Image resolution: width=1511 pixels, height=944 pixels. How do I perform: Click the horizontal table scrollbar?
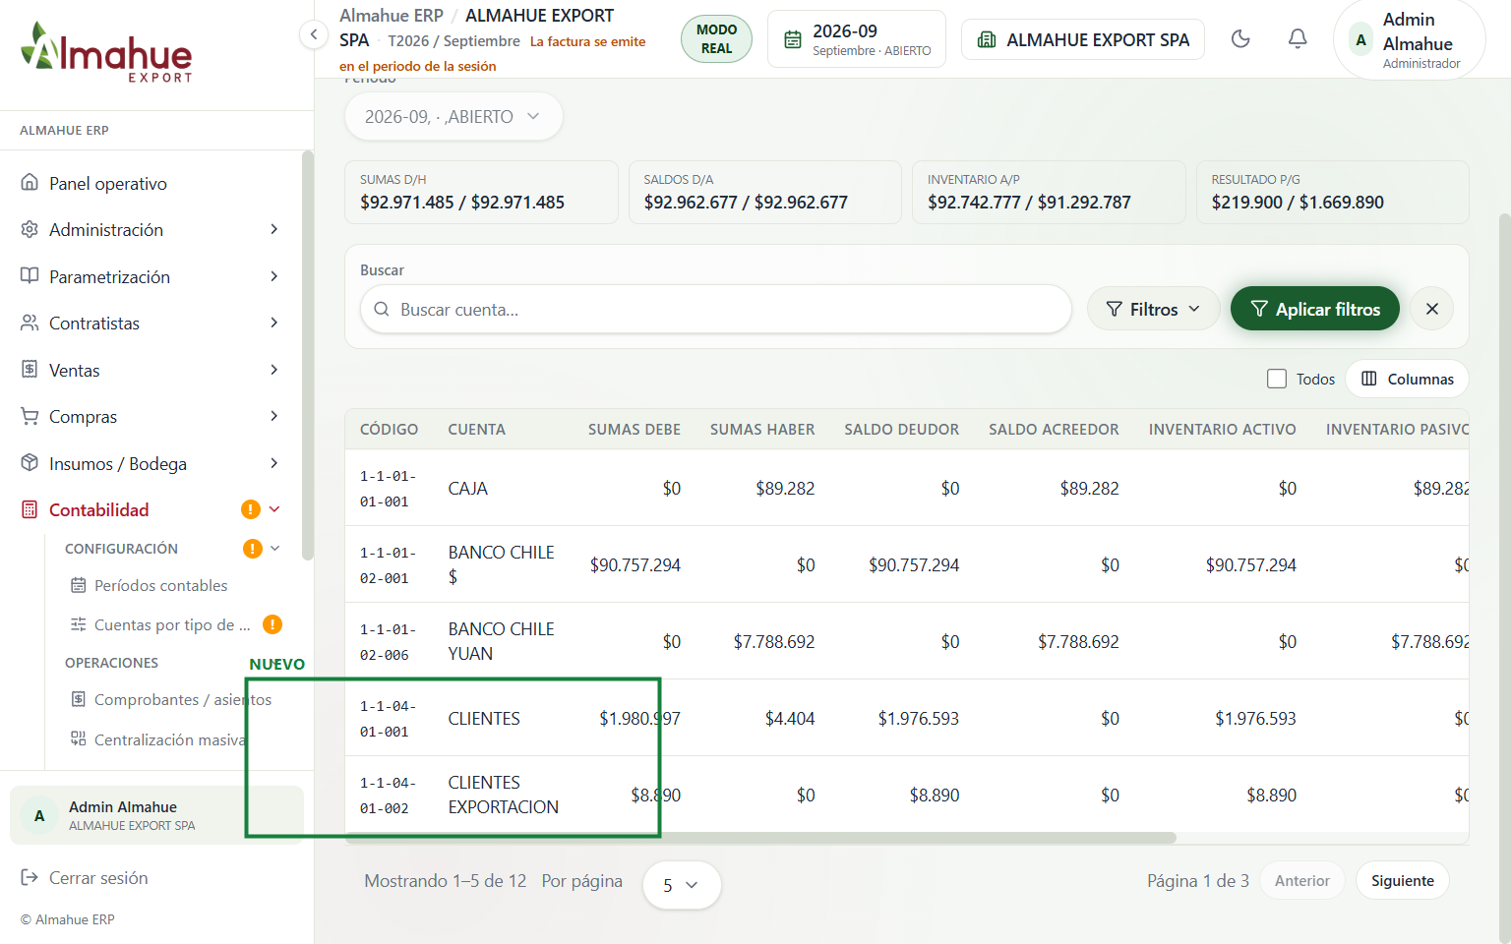760,839
